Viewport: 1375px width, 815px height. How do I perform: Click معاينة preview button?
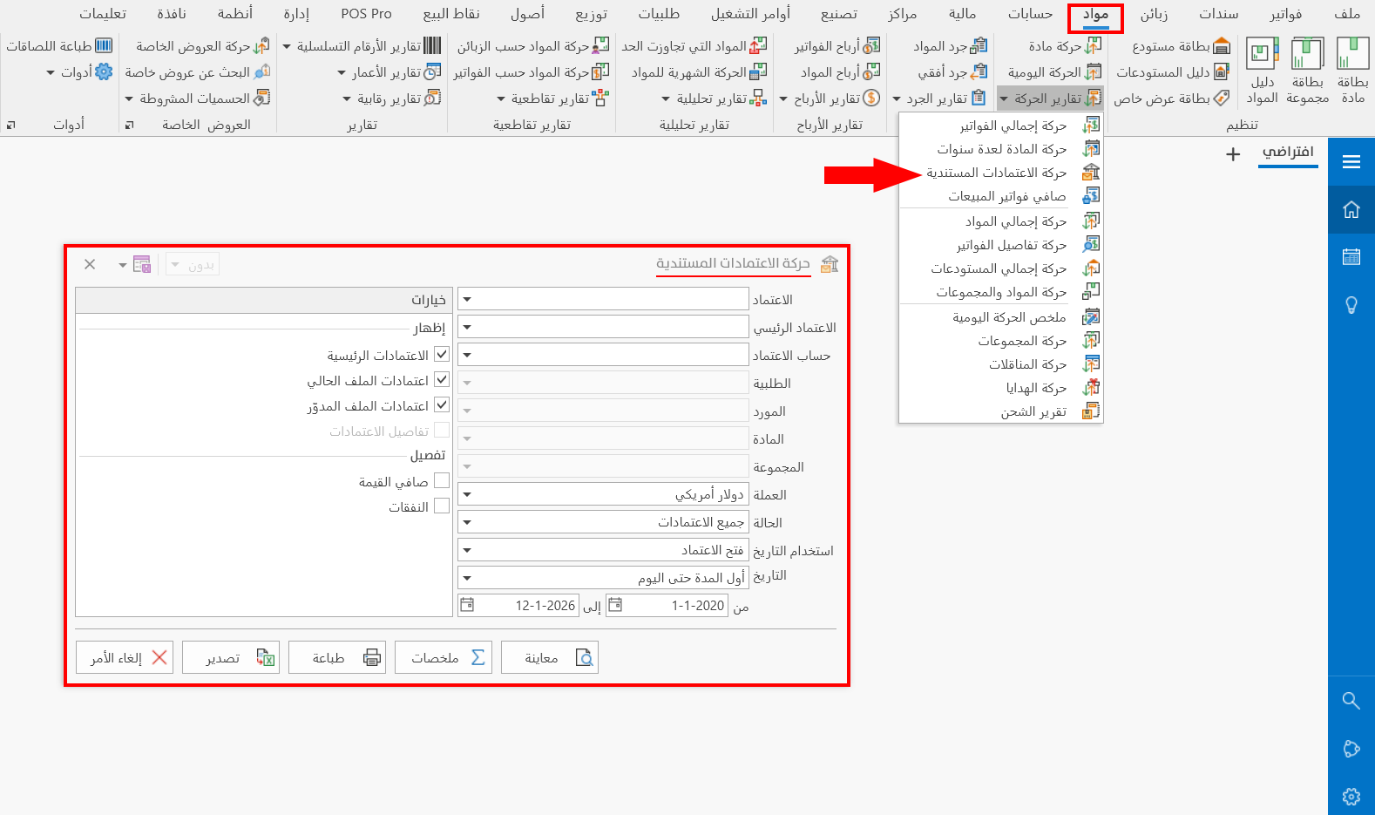549,657
